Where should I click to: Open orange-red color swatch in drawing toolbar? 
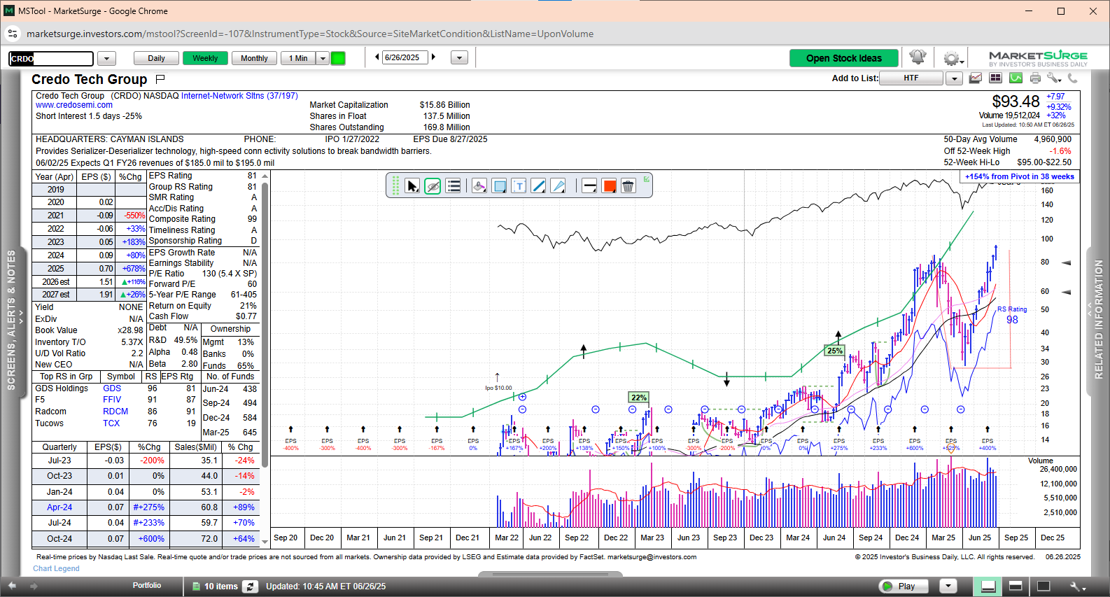(x=609, y=186)
